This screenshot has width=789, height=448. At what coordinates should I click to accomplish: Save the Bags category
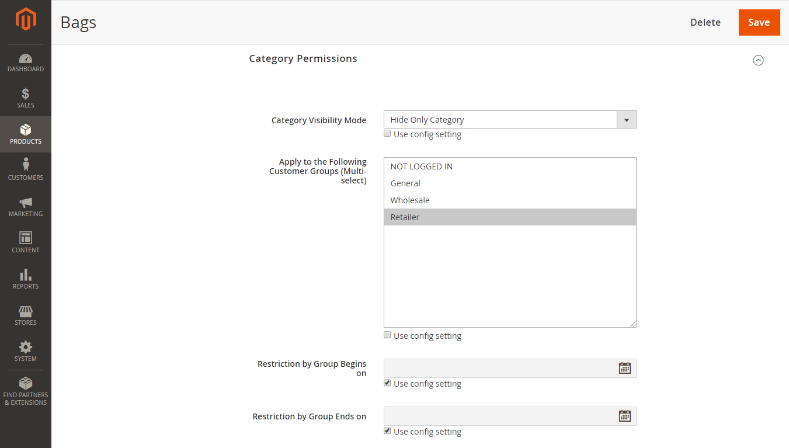tap(759, 22)
